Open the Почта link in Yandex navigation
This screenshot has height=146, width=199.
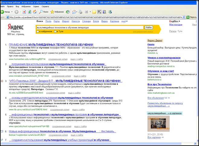pos(48,21)
